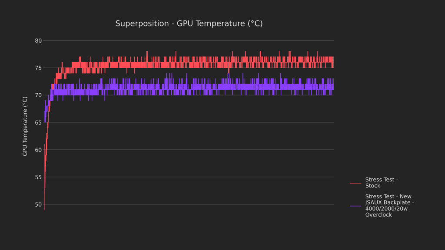Screen dimensions: 445x250
Task: Click the red Stock legend line swatch
Action: [x=355, y=183]
